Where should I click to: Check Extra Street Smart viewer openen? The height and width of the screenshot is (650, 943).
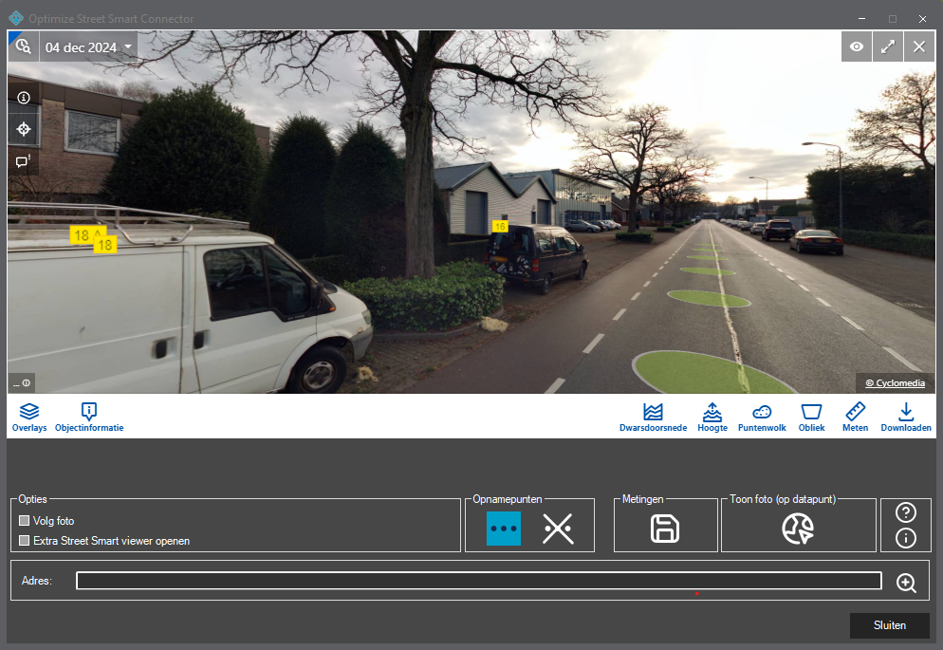[24, 541]
